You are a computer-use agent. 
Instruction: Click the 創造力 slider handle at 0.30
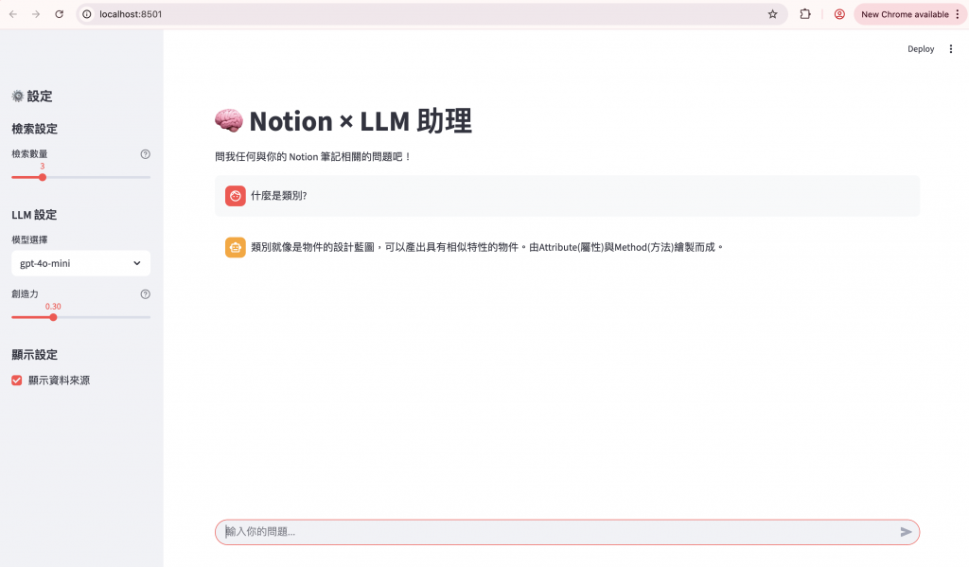pos(53,317)
